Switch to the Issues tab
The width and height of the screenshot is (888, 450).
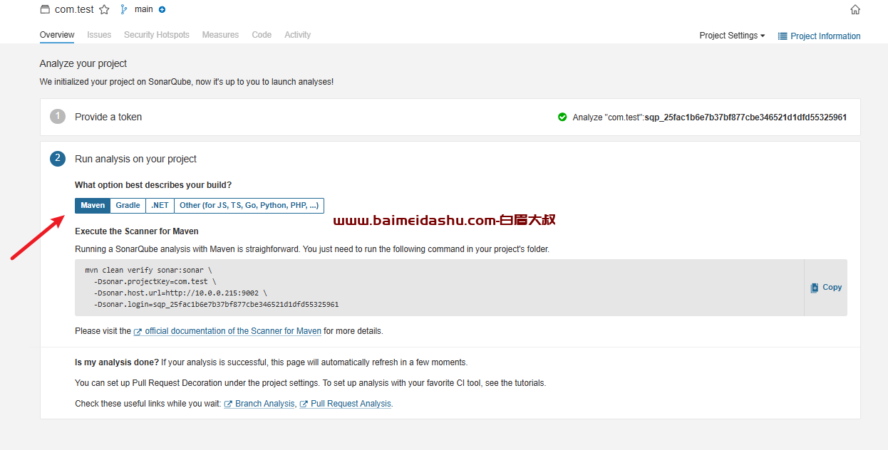click(99, 35)
